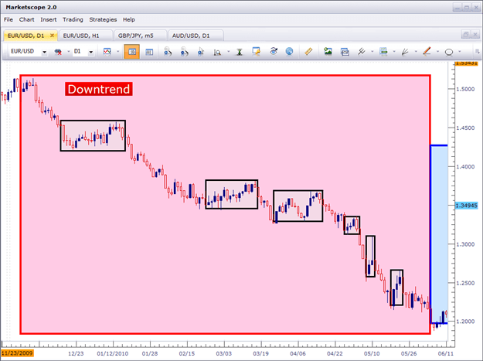
Task: Click the current price label 1.34945
Action: (466, 206)
